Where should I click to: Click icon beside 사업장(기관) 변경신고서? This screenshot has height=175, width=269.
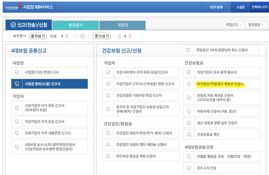click(17, 72)
